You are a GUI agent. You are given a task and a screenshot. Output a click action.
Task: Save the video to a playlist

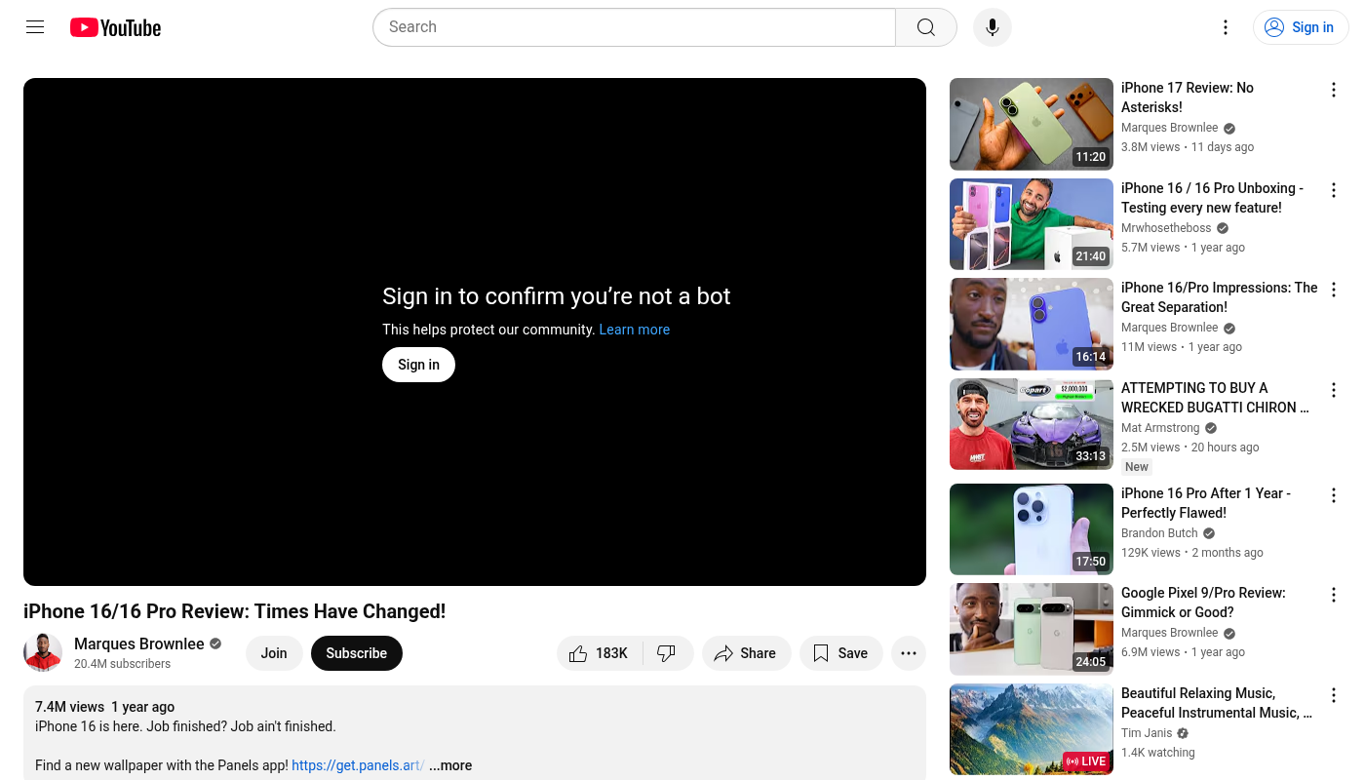pyautogui.click(x=840, y=653)
